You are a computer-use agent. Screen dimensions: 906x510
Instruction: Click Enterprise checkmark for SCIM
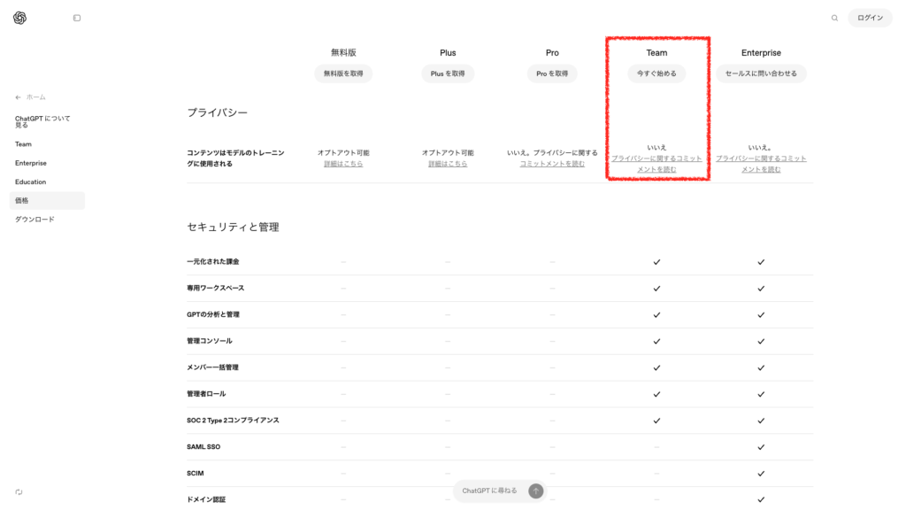coord(761,474)
